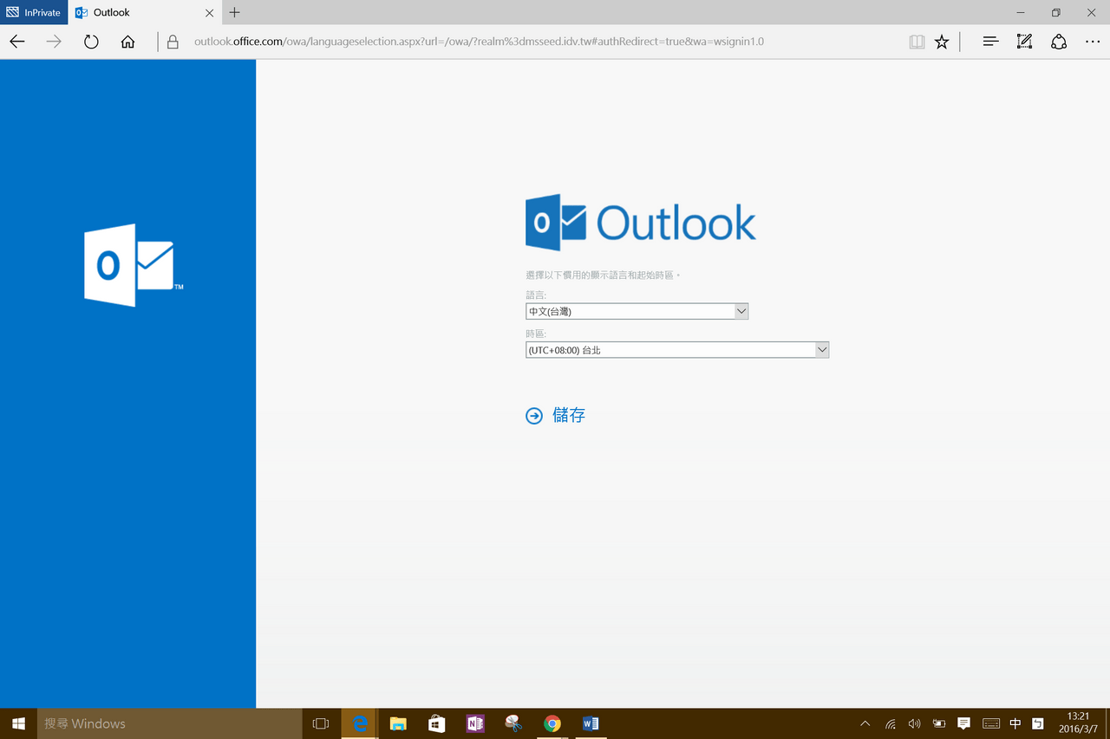The image size is (1110, 739).
Task: Click the 搜尋 Windows search box
Action: point(168,723)
